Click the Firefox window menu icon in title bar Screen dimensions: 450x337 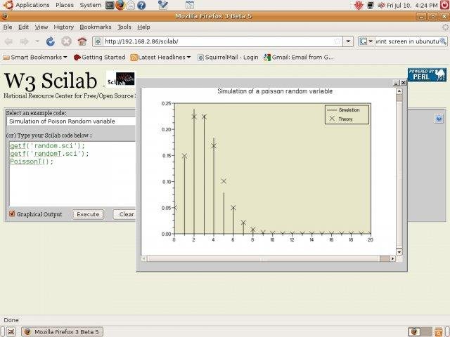4,16
